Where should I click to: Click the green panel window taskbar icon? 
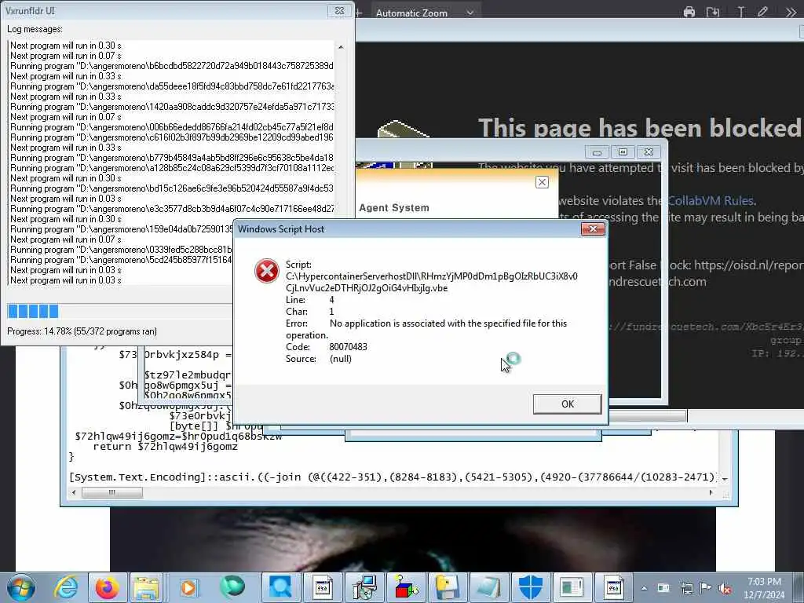point(572,587)
